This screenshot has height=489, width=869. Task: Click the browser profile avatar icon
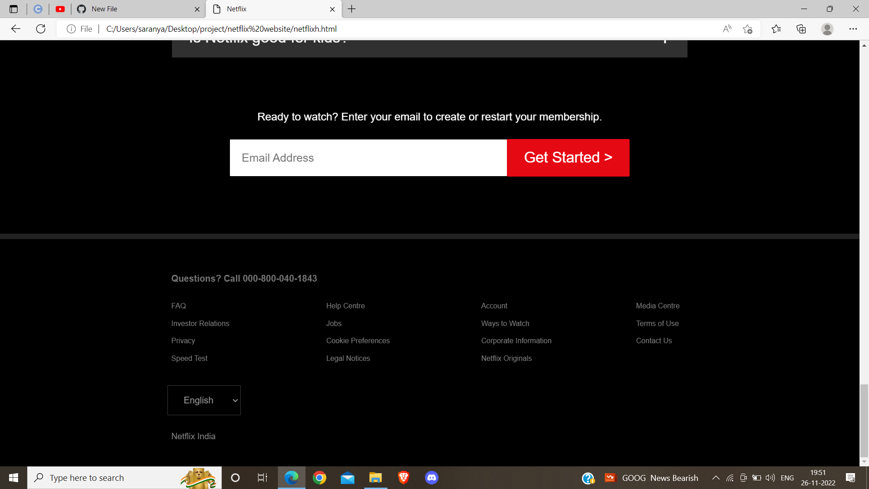(x=827, y=29)
